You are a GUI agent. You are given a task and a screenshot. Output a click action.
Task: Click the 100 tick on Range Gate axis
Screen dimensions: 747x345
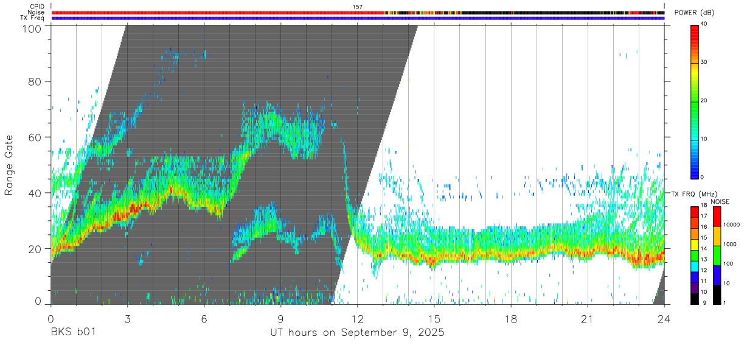(32, 29)
